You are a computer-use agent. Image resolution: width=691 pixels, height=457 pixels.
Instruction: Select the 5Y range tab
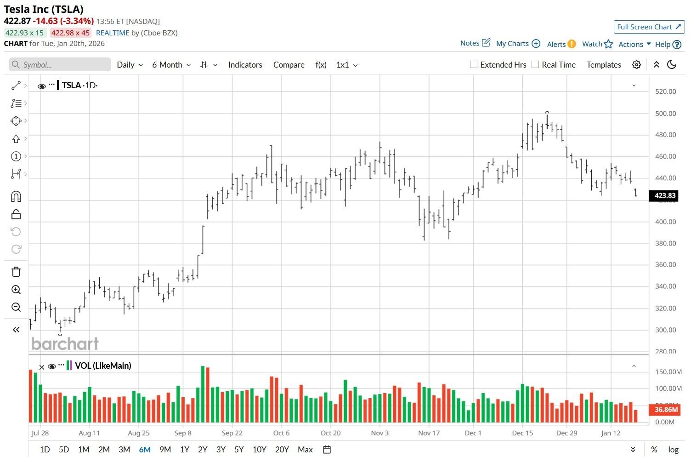[239, 450]
